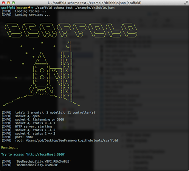
Task: Click the terminal window title text
Action: 94,3
